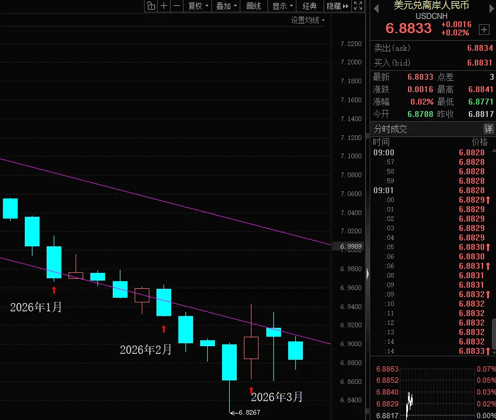Click the 2026年1月 chart annotation
This screenshot has width=496, height=420.
[x=36, y=307]
